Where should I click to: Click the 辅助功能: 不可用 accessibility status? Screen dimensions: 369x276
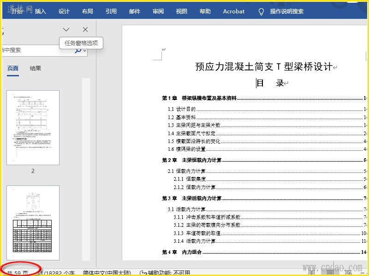tap(165, 273)
